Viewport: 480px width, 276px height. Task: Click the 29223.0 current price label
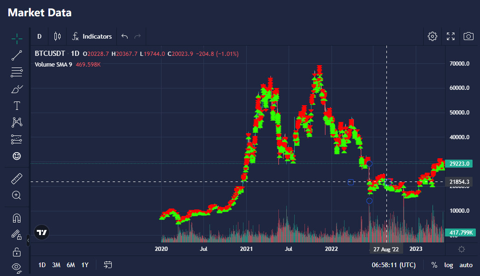[459, 163]
